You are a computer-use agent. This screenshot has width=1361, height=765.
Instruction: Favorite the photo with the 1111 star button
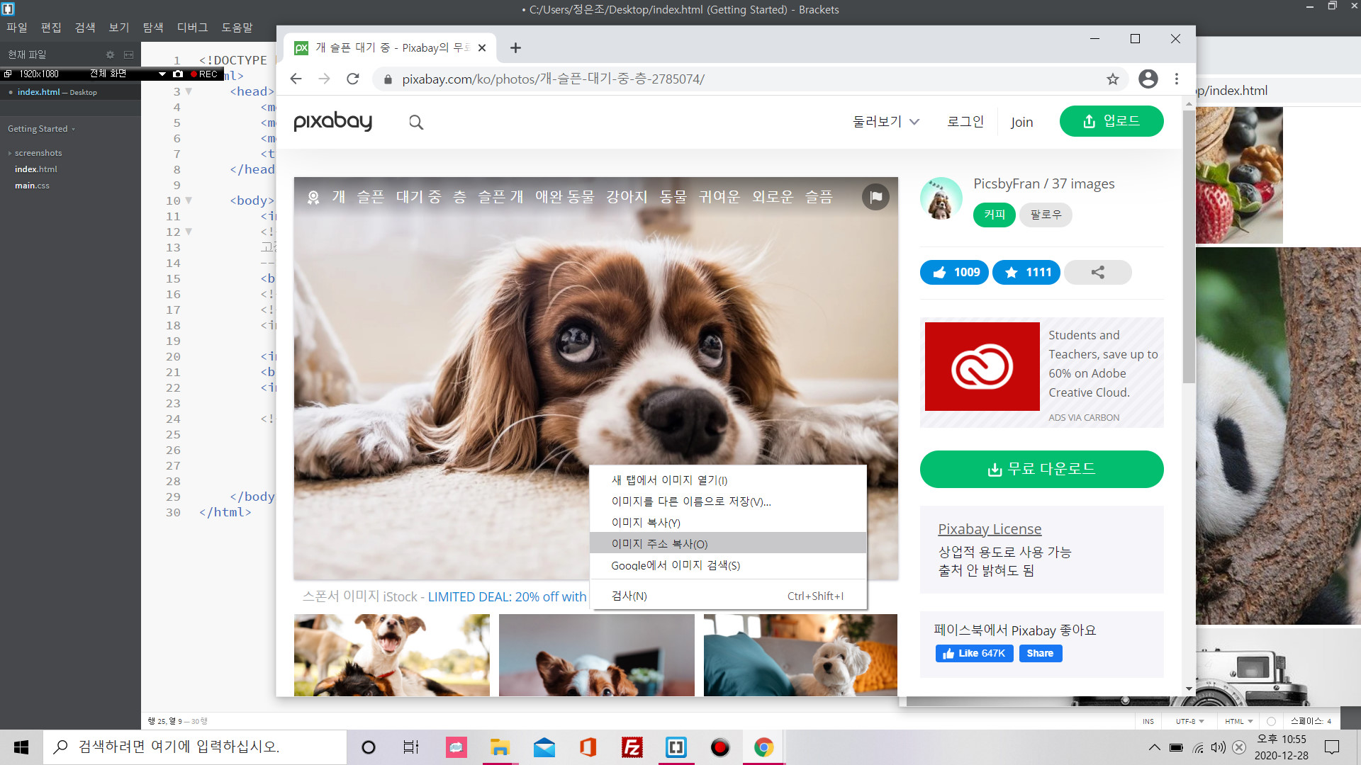click(x=1026, y=272)
